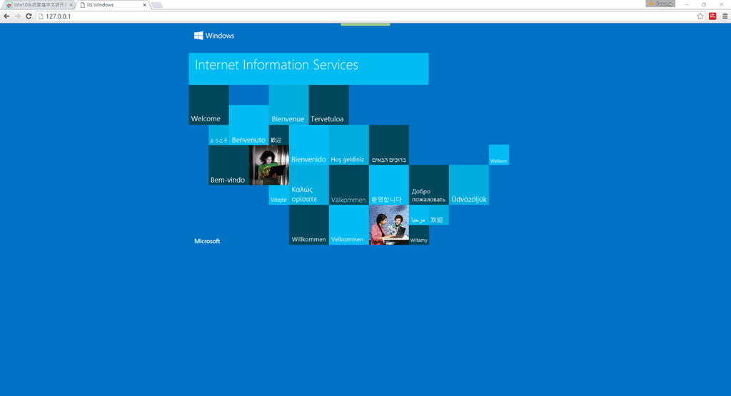This screenshot has height=396, width=731.
Task: Click the Velkommen tile
Action: tap(348, 225)
